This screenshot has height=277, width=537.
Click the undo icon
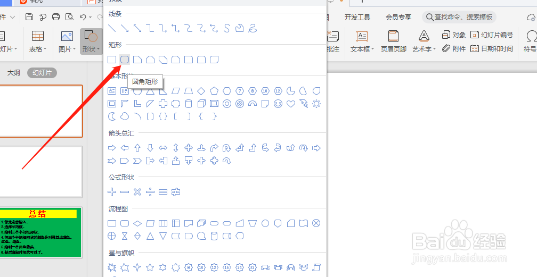(x=83, y=17)
